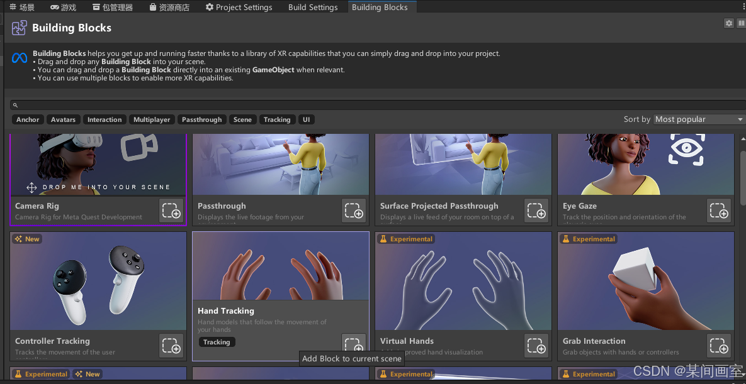Click the 'Camera Rig for Meta Quest Development' text
Image resolution: width=746 pixels, height=384 pixels.
coord(79,217)
